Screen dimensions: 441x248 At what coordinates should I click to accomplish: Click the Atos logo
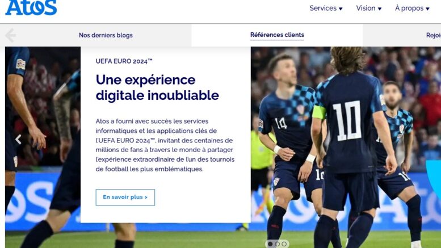tap(31, 7)
